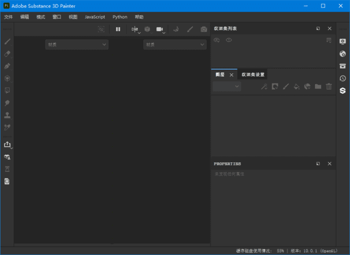Select the Clone stamp tool

pos(8,115)
